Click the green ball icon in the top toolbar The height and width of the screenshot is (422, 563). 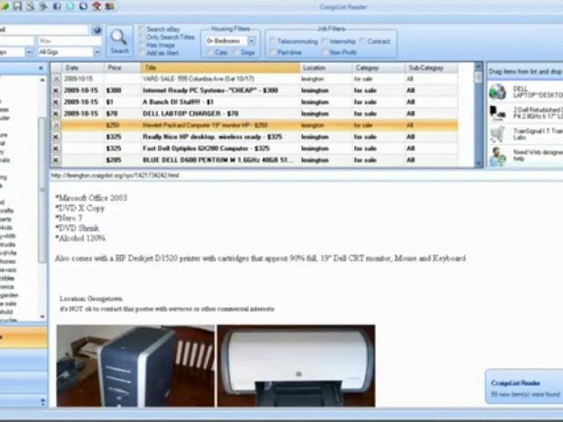tap(4, 6)
